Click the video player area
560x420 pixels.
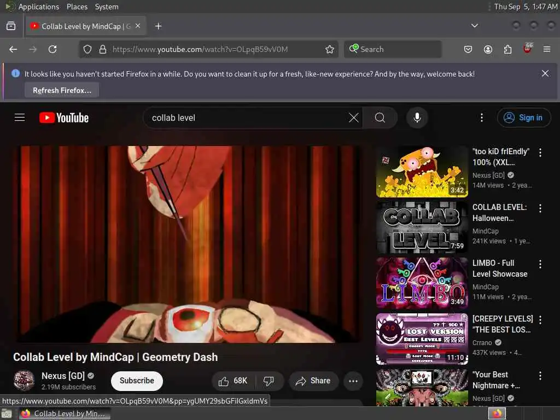189,244
